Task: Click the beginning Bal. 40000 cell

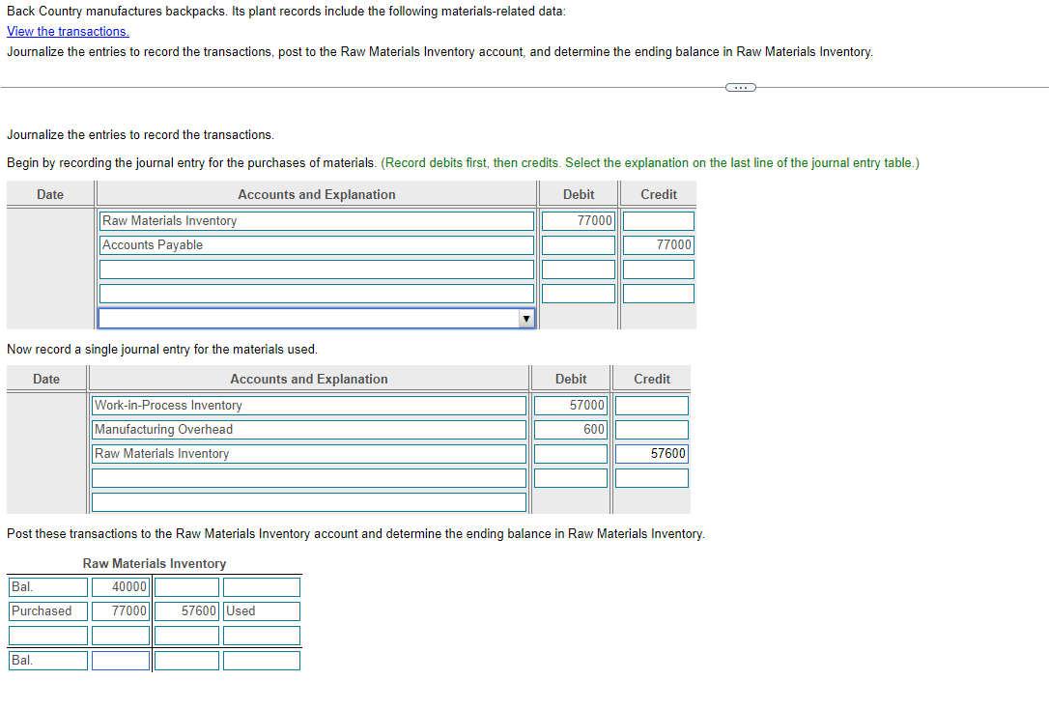Action: point(120,586)
